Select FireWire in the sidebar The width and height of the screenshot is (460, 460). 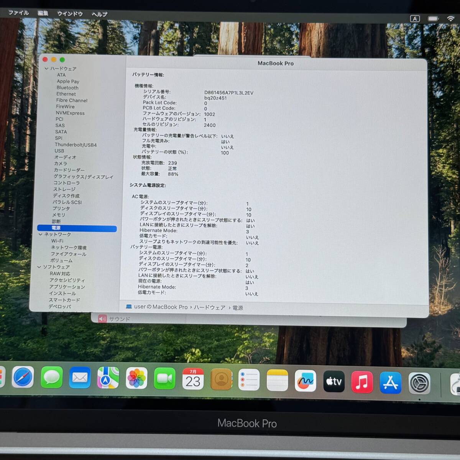[x=65, y=107]
